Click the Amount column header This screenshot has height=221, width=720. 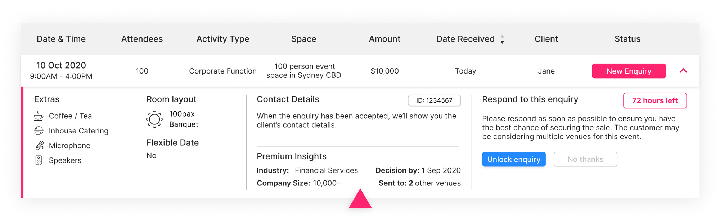(384, 39)
